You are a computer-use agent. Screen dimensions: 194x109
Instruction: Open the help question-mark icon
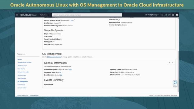169,15
